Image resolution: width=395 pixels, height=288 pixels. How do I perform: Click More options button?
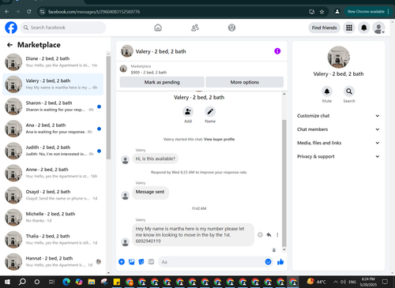click(245, 82)
